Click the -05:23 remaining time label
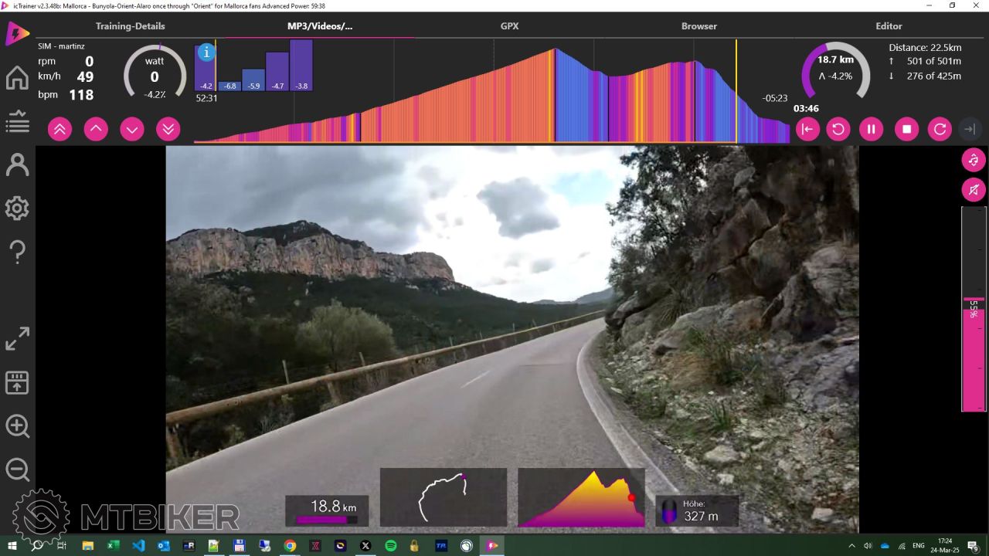989x556 pixels. click(775, 98)
